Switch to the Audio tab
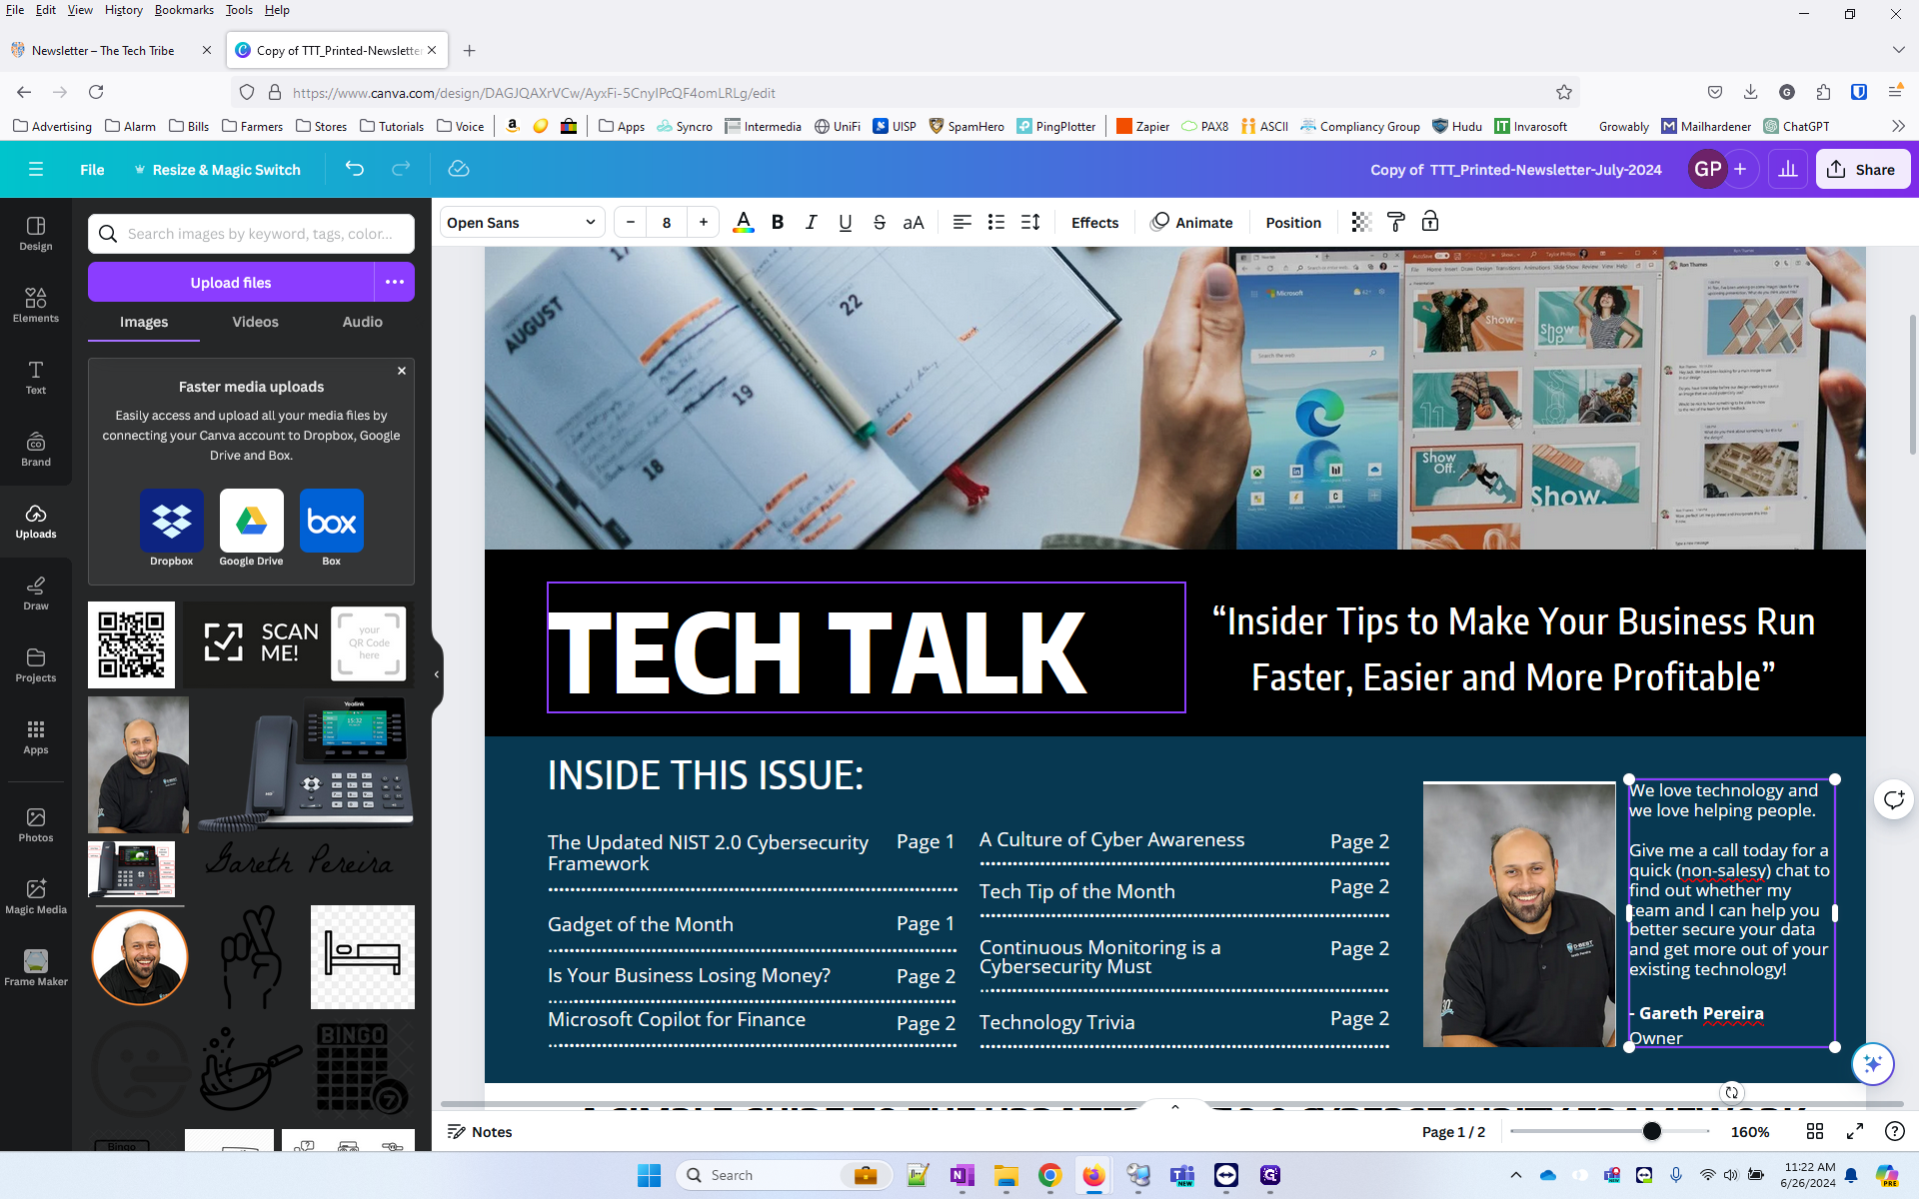Viewport: 1919px width, 1199px height. pos(362,322)
